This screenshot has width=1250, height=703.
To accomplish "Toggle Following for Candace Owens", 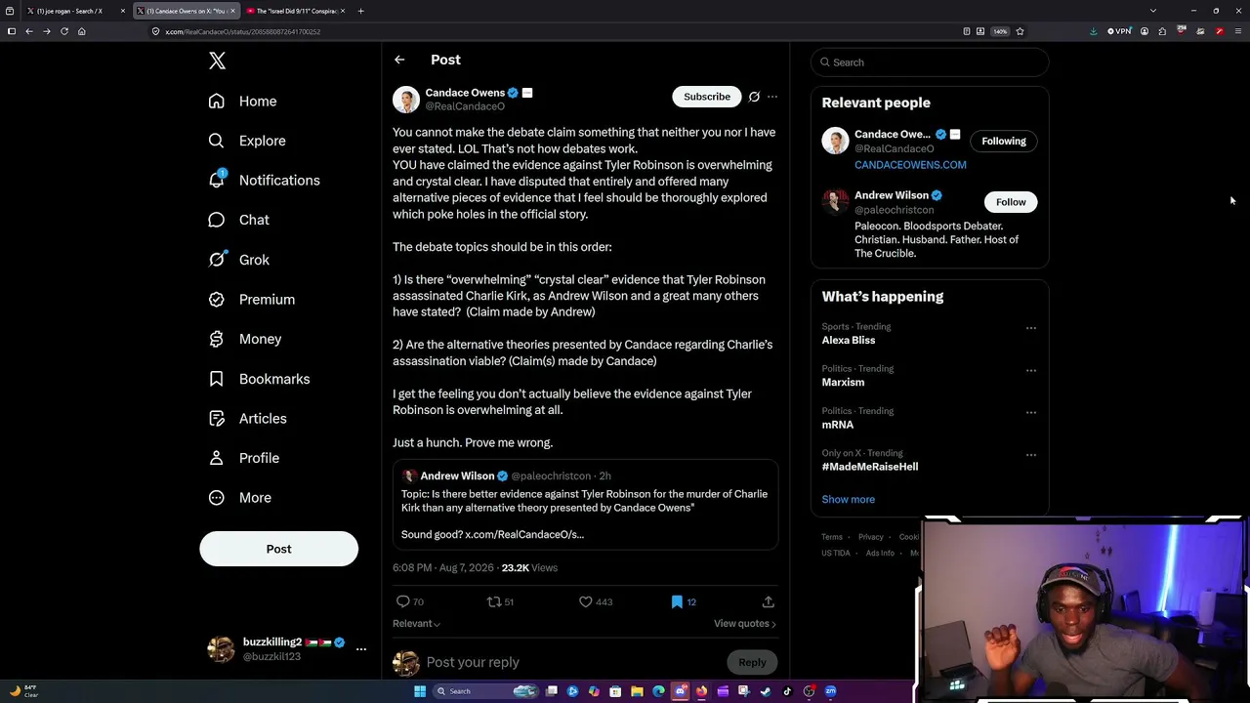I will tap(1003, 141).
